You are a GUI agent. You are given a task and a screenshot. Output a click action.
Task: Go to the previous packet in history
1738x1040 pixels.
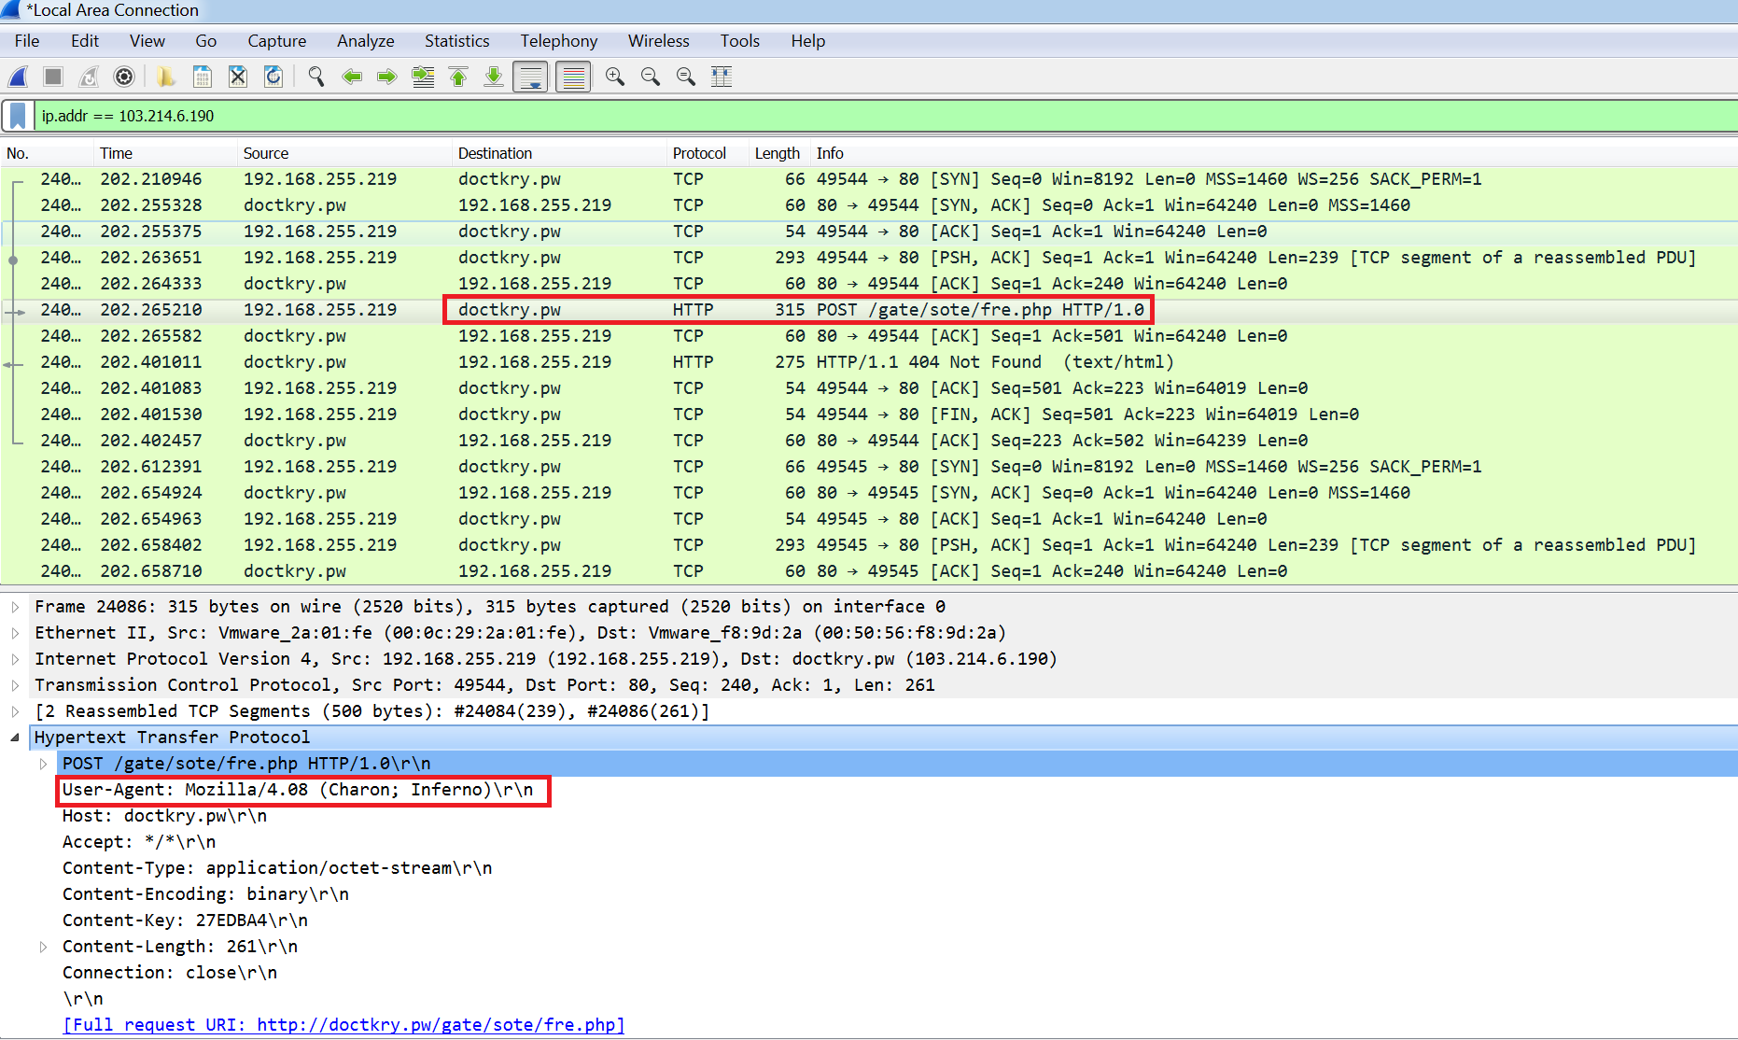(352, 77)
